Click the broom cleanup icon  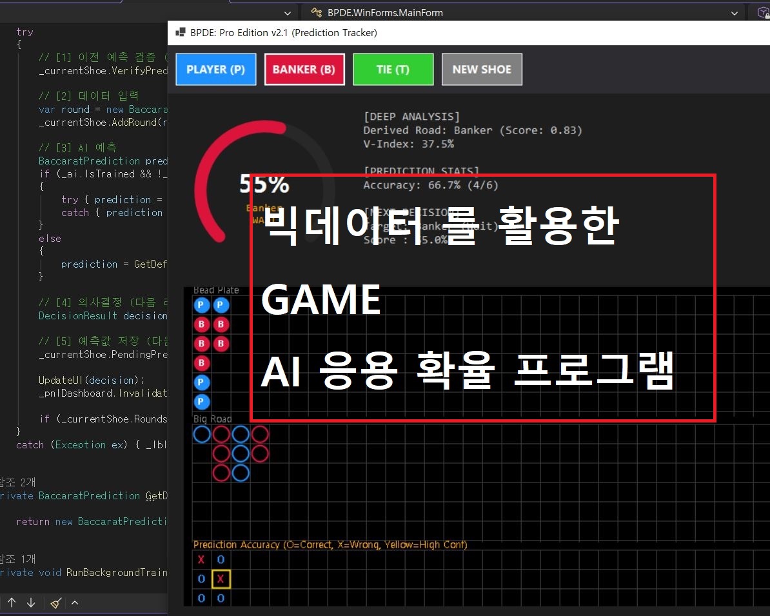coord(56,603)
